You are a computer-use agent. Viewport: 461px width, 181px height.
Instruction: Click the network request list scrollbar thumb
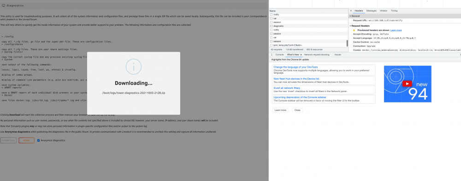click(x=347, y=43)
